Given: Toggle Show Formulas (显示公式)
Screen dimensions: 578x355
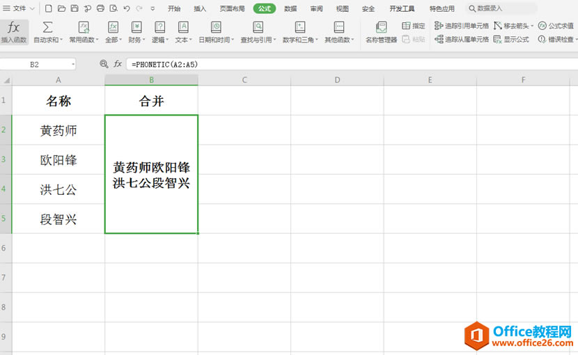Looking at the screenshot, I should [511, 39].
